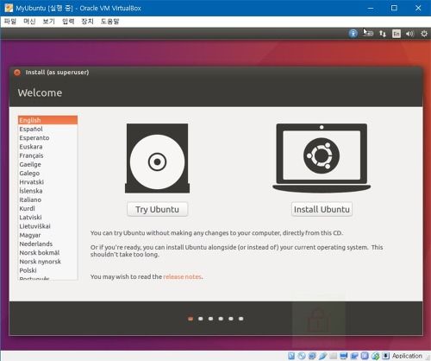Select Polski in the language list
Screen dimensions: 431x361
tap(47, 270)
